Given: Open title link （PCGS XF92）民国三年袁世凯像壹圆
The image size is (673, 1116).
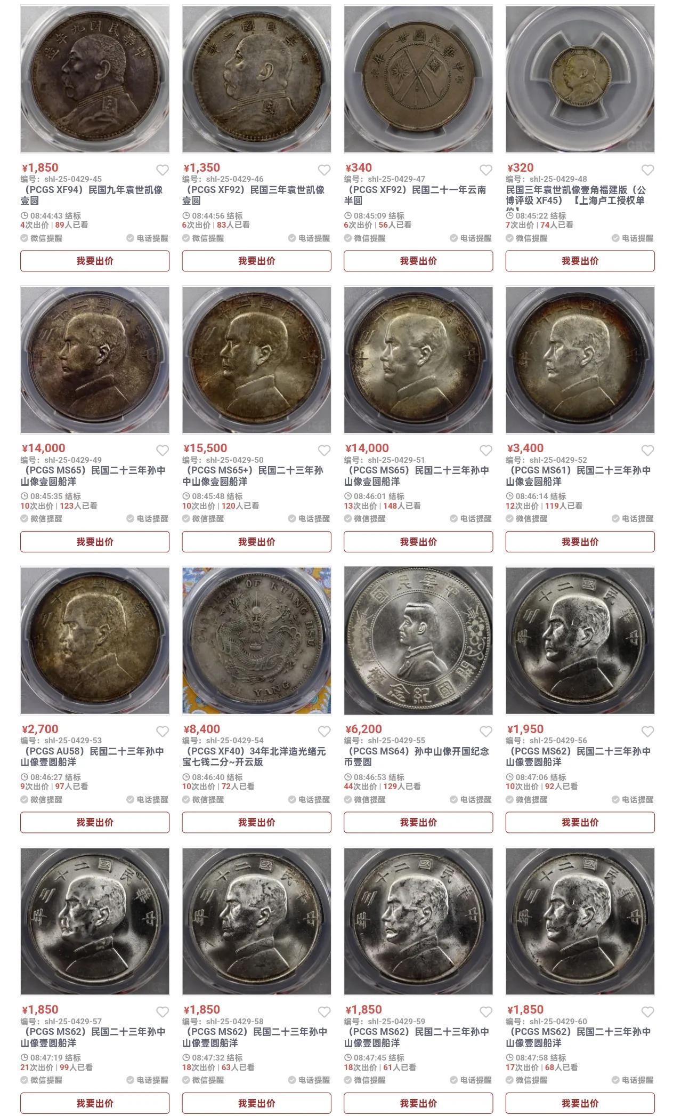Looking at the screenshot, I should coord(254,195).
